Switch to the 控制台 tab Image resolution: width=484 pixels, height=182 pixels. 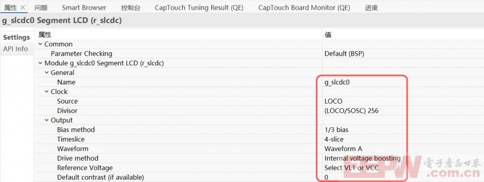pos(131,8)
